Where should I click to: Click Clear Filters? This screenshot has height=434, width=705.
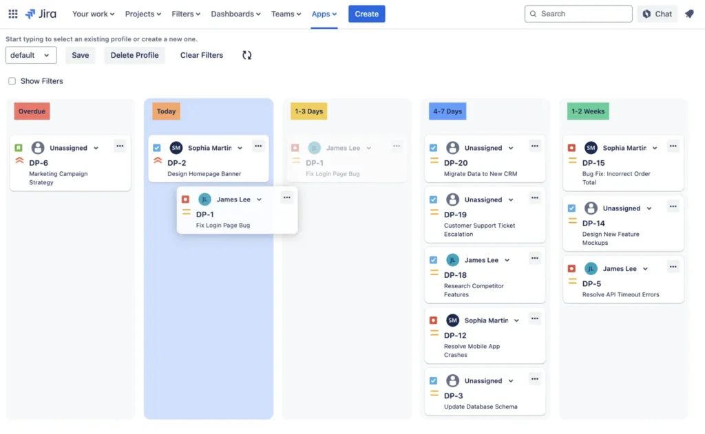pyautogui.click(x=202, y=55)
